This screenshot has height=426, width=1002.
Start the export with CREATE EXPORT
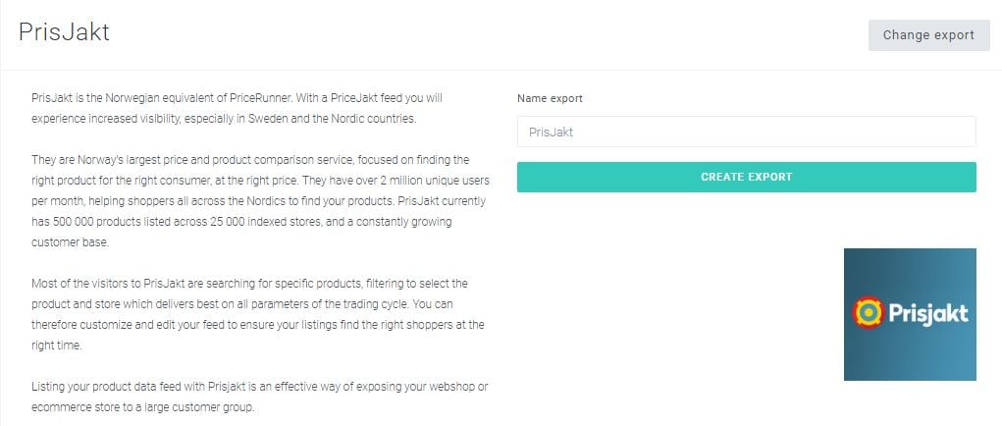(747, 177)
